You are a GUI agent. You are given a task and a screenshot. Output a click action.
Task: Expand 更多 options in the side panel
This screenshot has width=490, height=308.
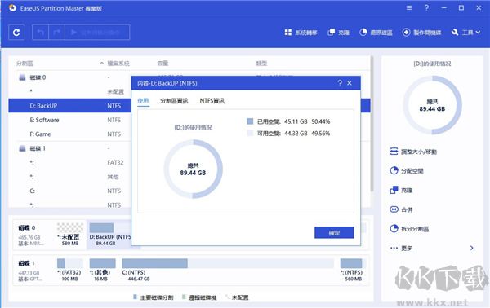[432, 249]
